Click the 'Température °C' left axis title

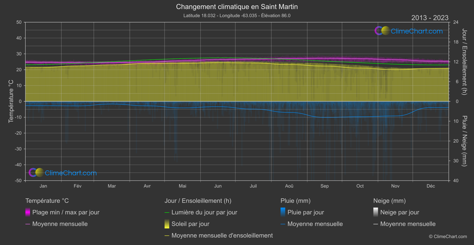click(x=11, y=101)
